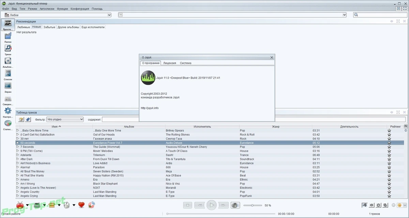Open the Файл menu

(5, 9)
